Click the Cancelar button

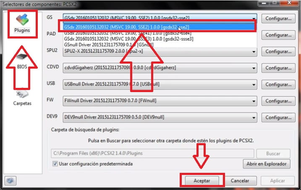pos(240,181)
